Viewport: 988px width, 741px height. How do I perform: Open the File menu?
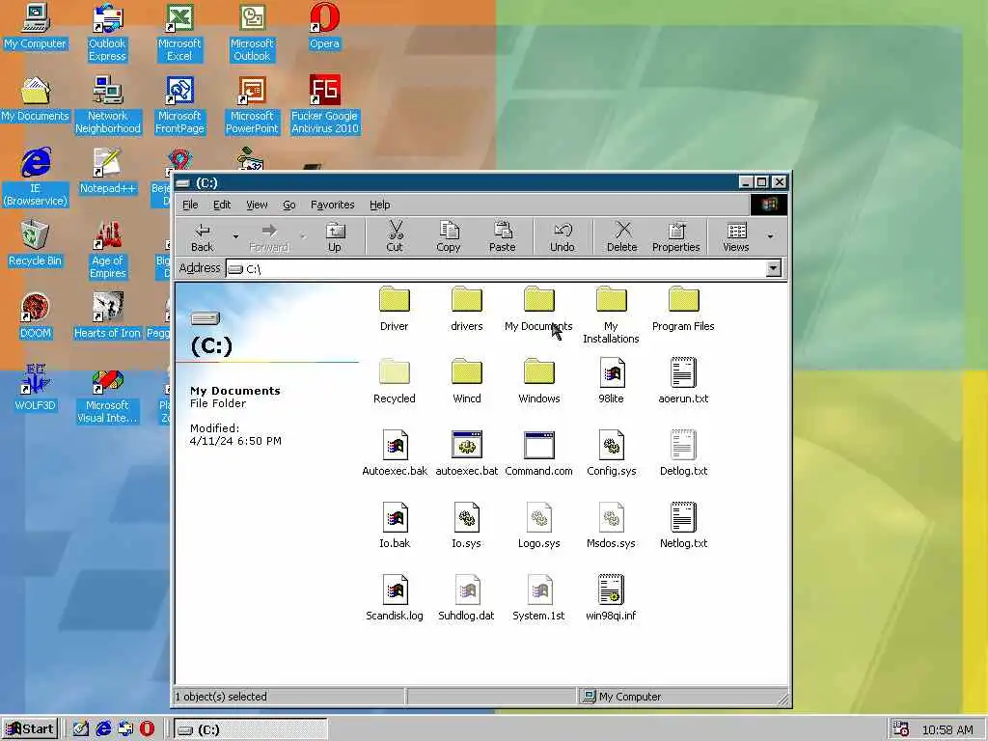(x=190, y=205)
